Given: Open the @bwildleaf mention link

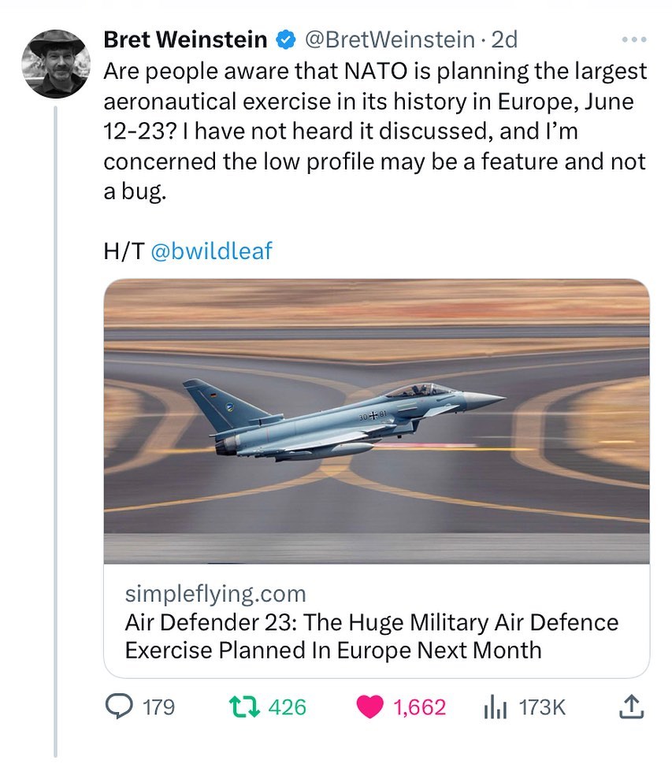Looking at the screenshot, I should click(x=210, y=251).
